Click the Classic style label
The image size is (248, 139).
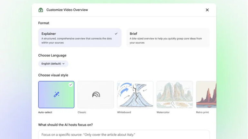pos(82,112)
